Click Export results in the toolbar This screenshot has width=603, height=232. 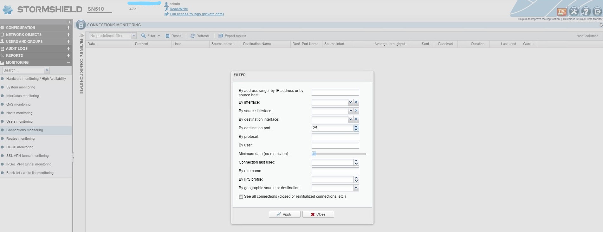(x=232, y=36)
